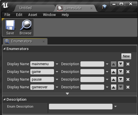Click the Enum Description input field
Viewport: 138px width, 115px height.
tap(81, 106)
